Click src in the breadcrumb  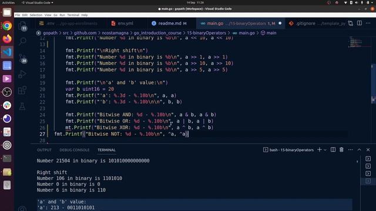point(66,33)
